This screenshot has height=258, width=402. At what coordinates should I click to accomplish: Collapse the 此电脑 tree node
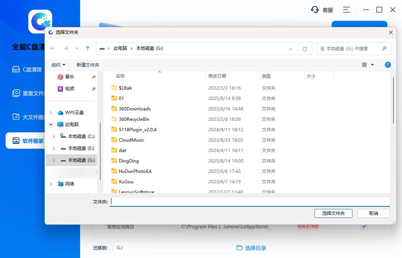click(51, 124)
